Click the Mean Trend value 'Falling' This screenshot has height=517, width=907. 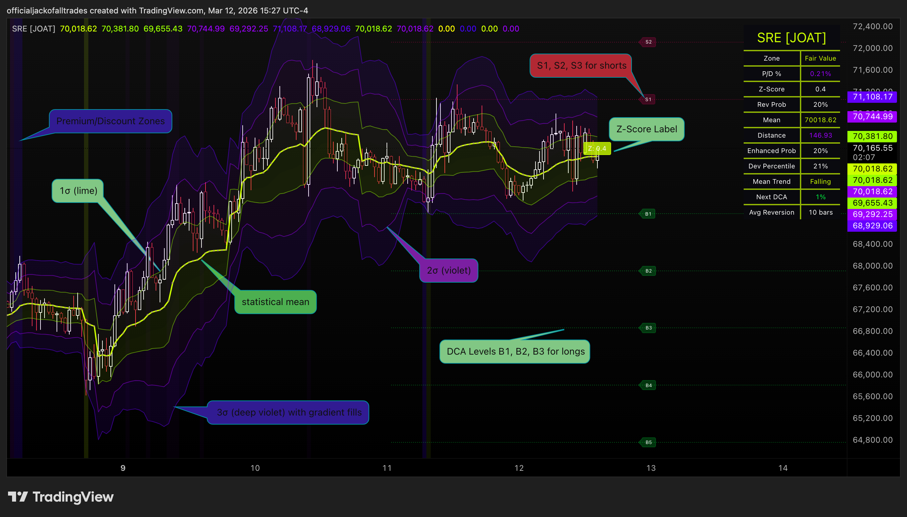pos(820,181)
